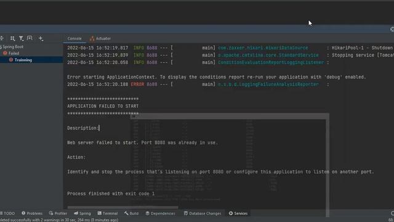The image size is (394, 222).
Task: Click 'Error starting ApplicationContext' message
Action: point(216,77)
